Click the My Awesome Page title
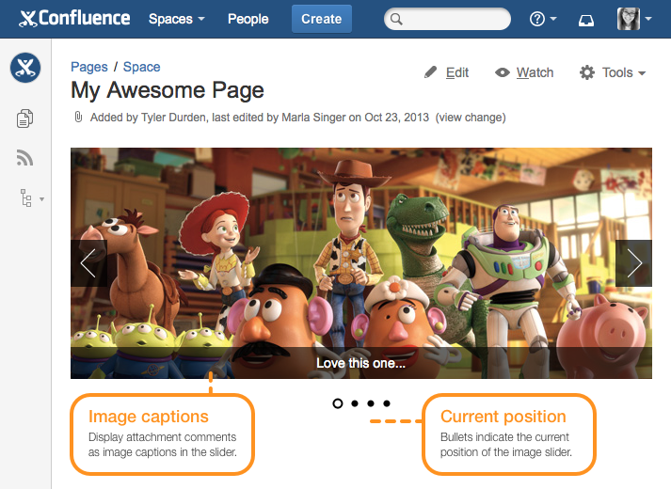 click(168, 90)
